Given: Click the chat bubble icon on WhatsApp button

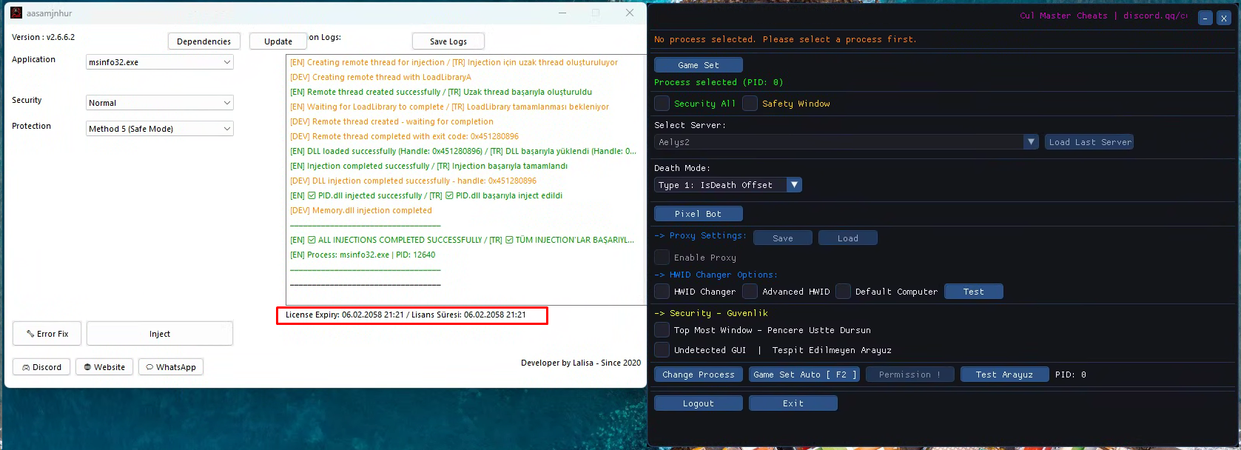Looking at the screenshot, I should pyautogui.click(x=149, y=367).
